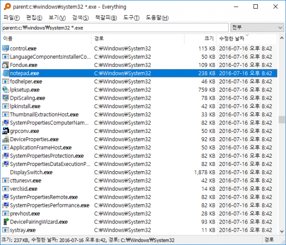Screen dimensions: 286x245
Task: Click the lpkinstall.exe file icon
Action: click(x=5, y=106)
